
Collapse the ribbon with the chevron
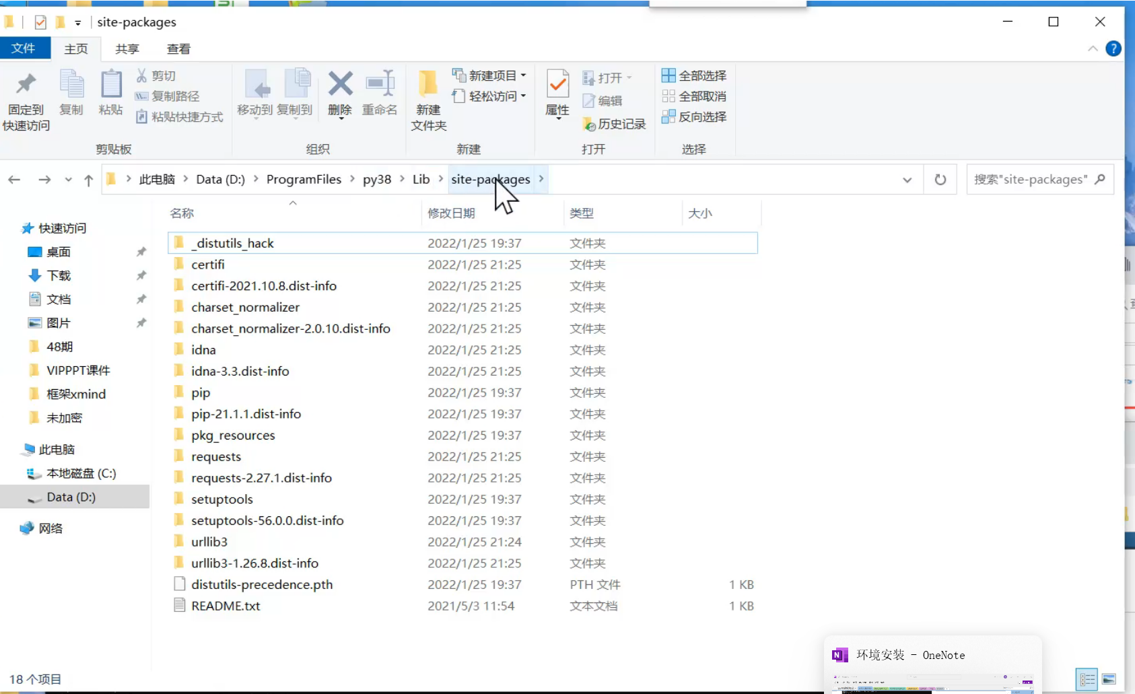1092,49
